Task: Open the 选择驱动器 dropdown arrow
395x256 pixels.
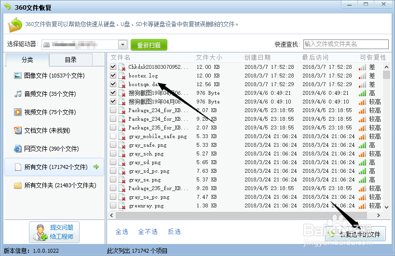Action: (123, 45)
